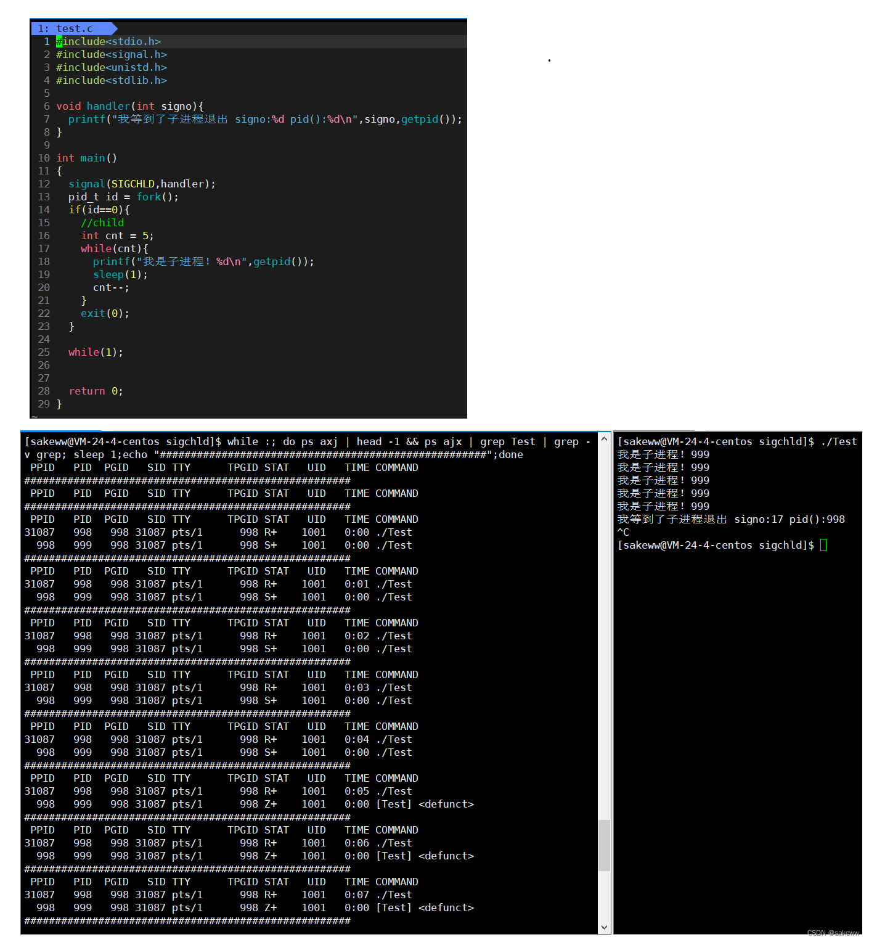
Task: Click printf line with getpid() in child loop
Action: [203, 261]
